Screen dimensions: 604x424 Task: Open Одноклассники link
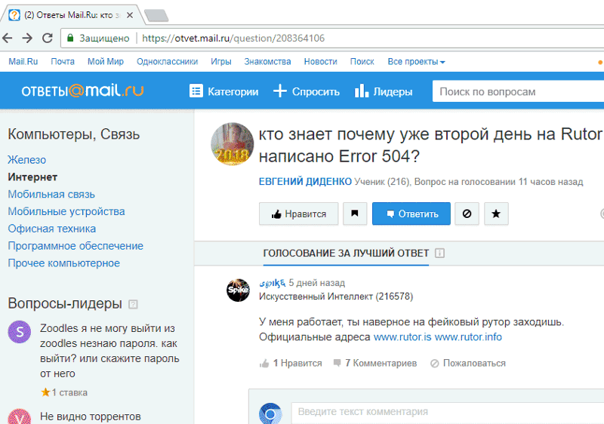167,62
